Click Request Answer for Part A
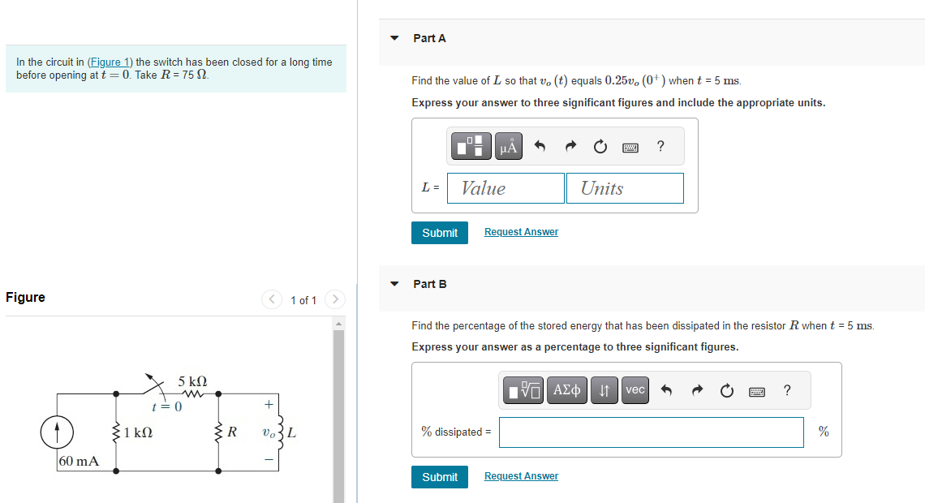 (520, 232)
